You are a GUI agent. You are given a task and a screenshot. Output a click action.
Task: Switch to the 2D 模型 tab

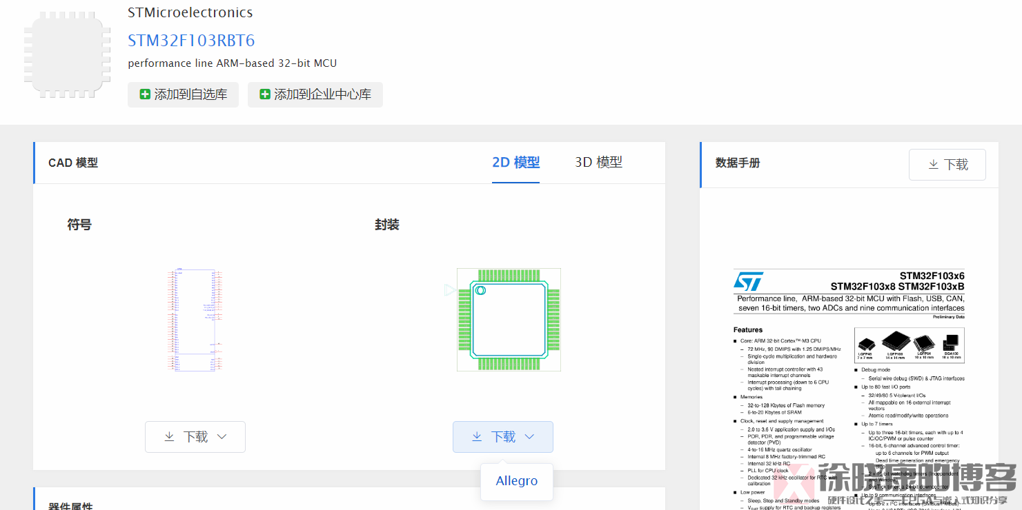click(516, 163)
